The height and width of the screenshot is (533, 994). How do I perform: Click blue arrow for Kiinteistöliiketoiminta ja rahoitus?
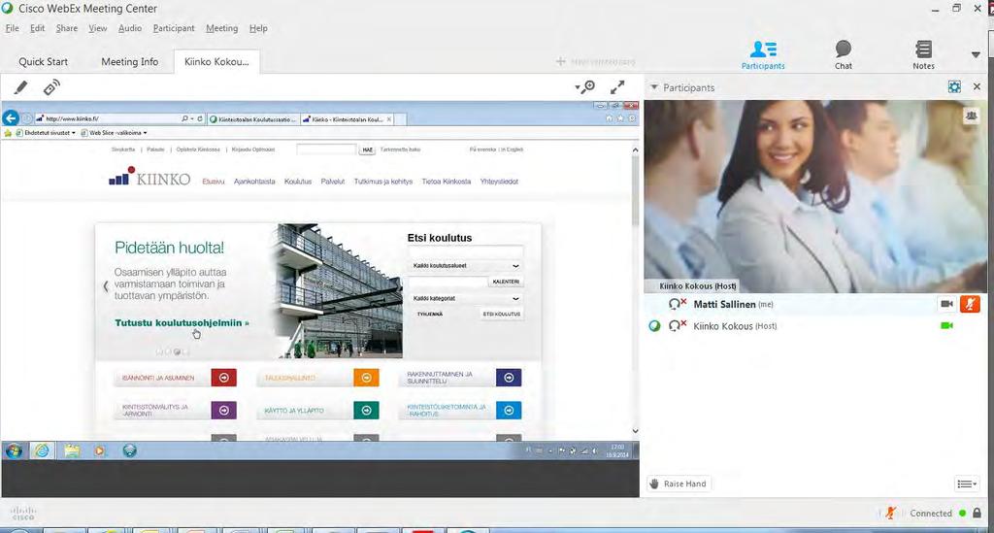pyautogui.click(x=509, y=410)
